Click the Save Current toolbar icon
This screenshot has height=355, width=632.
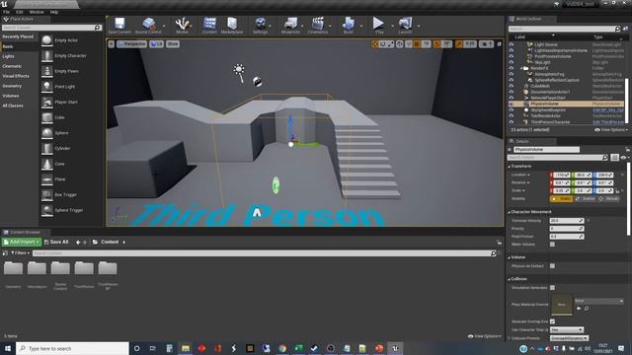(x=119, y=25)
